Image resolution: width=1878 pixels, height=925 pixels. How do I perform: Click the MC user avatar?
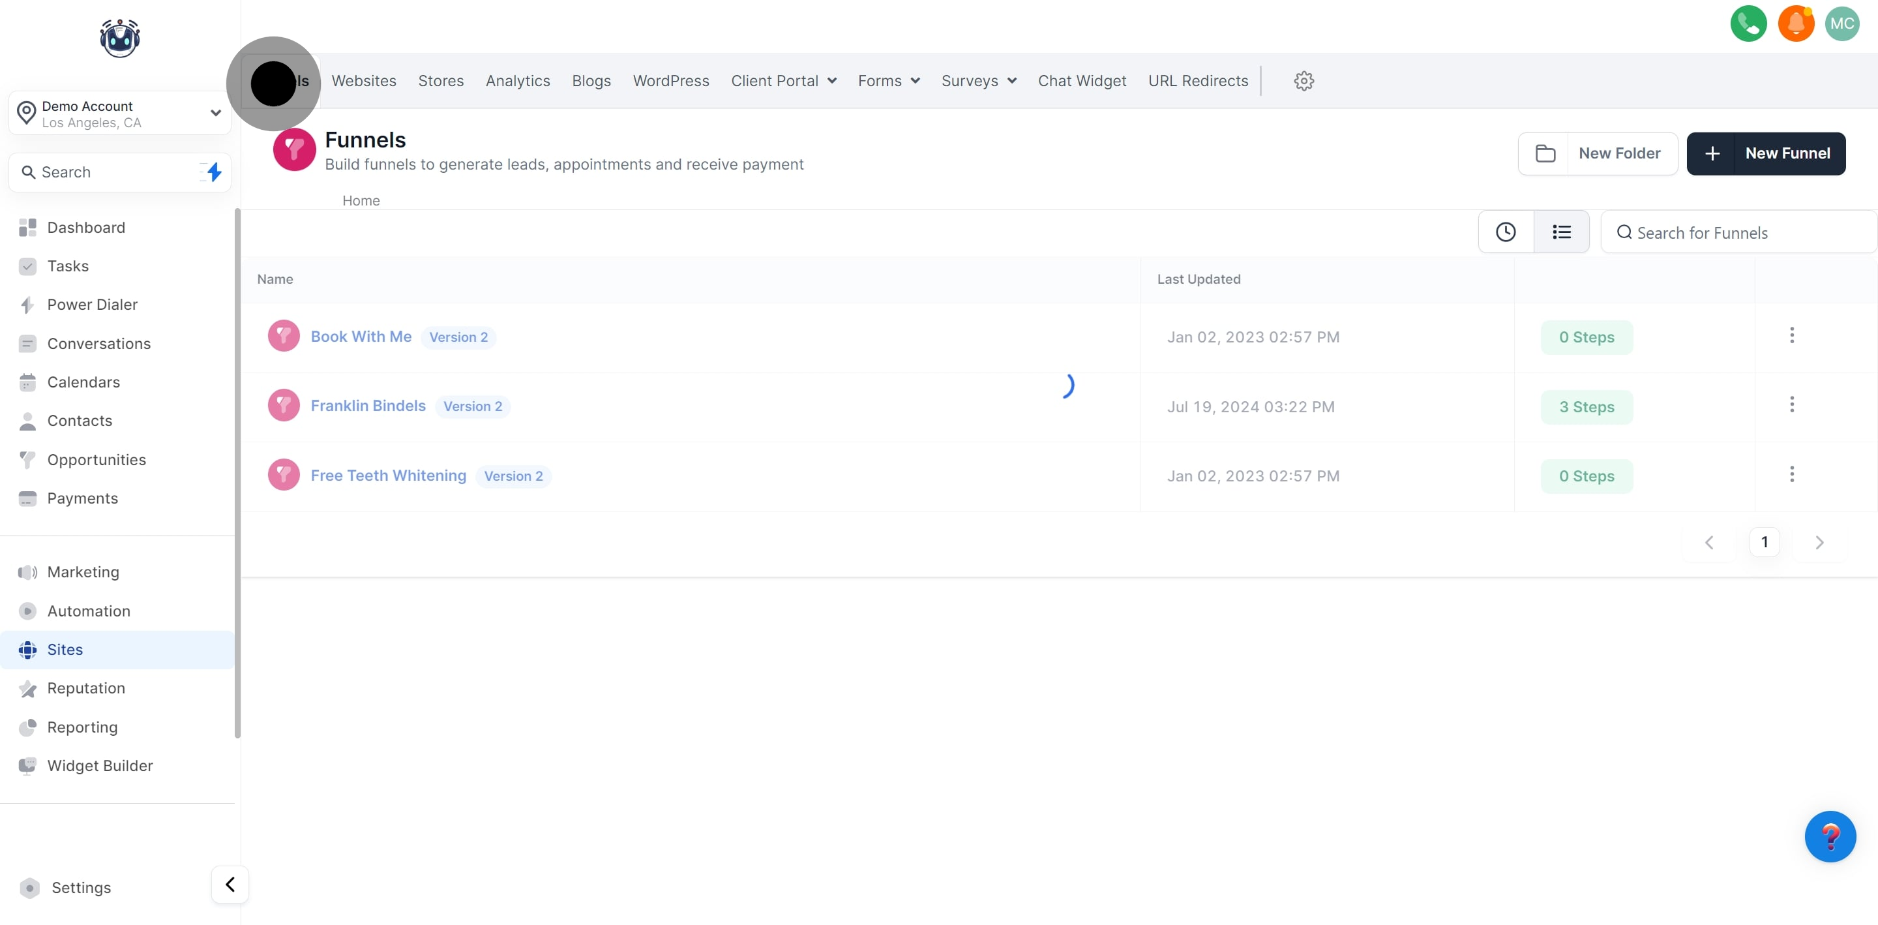1841,23
